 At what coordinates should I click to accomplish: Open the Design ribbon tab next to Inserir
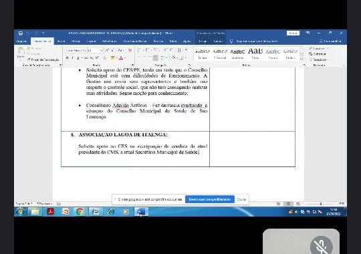point(76,41)
